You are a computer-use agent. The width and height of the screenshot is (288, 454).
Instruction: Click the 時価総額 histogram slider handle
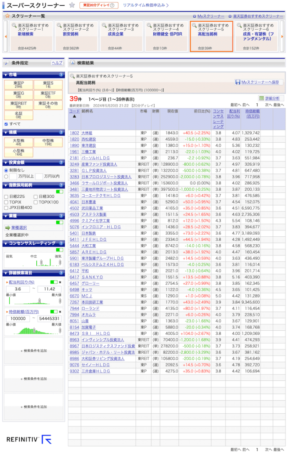pyautogui.click(x=34, y=330)
